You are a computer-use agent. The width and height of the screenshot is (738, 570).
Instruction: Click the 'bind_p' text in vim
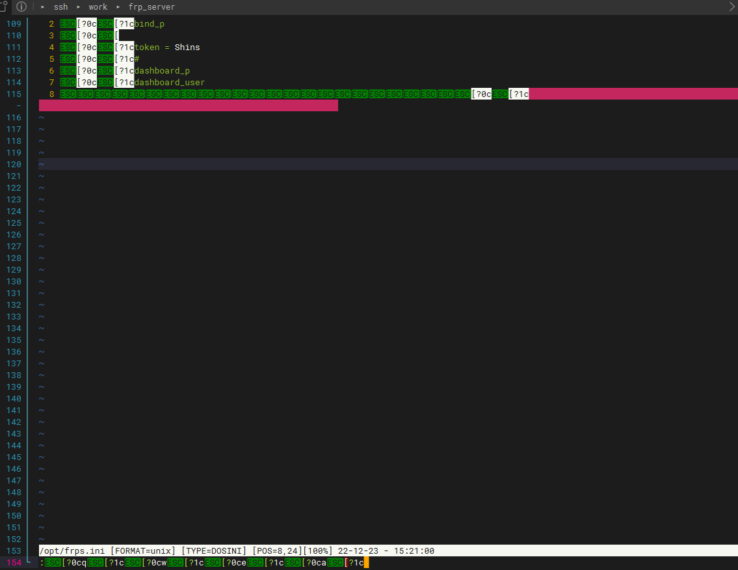(149, 23)
